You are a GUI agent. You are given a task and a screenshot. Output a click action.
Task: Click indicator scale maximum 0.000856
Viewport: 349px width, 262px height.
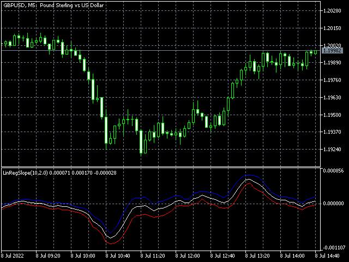333,171
